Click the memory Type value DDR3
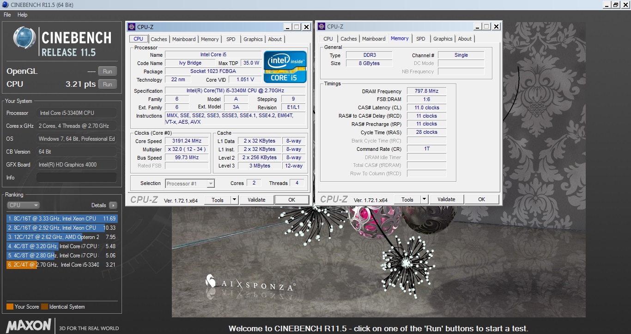 tap(369, 55)
